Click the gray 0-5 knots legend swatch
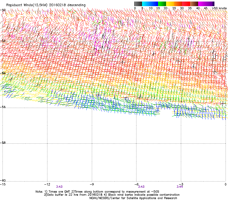Screen dimensions: 228x200 point(138,4)
